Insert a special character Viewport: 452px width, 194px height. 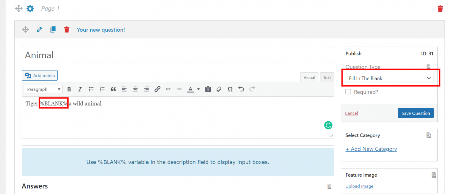pos(230,89)
